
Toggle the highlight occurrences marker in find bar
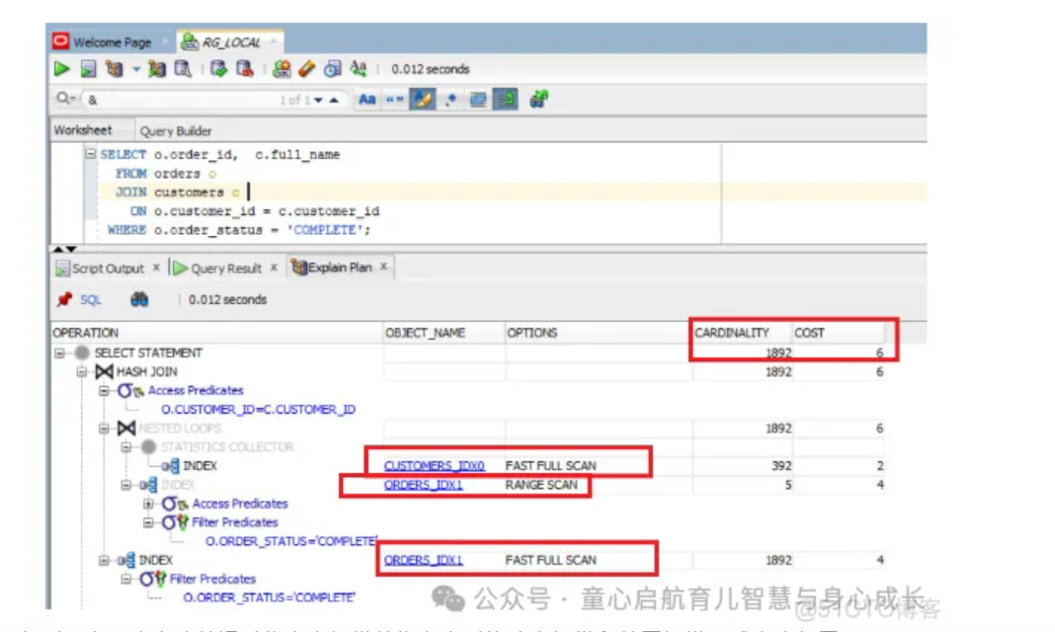click(423, 99)
